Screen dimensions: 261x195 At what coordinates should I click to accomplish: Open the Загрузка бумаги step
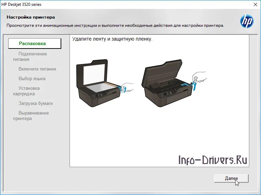(x=35, y=104)
